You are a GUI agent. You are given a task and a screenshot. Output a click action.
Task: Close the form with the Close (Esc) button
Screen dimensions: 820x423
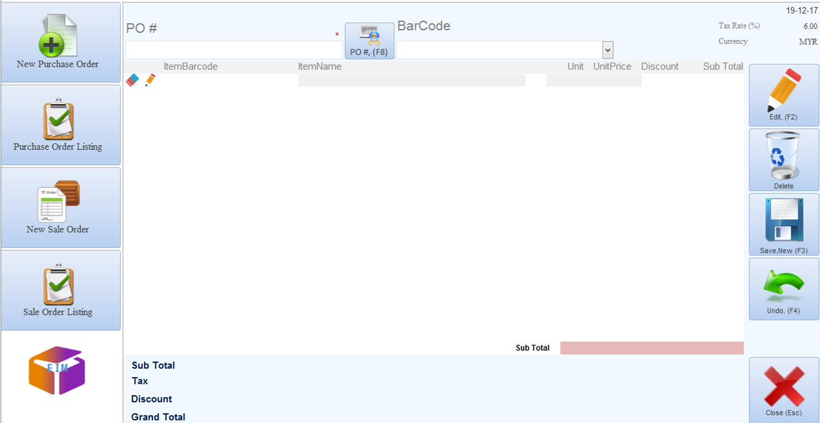784,389
